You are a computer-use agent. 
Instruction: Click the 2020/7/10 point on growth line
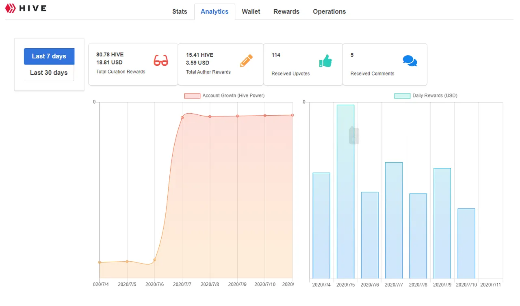pyautogui.click(x=265, y=116)
